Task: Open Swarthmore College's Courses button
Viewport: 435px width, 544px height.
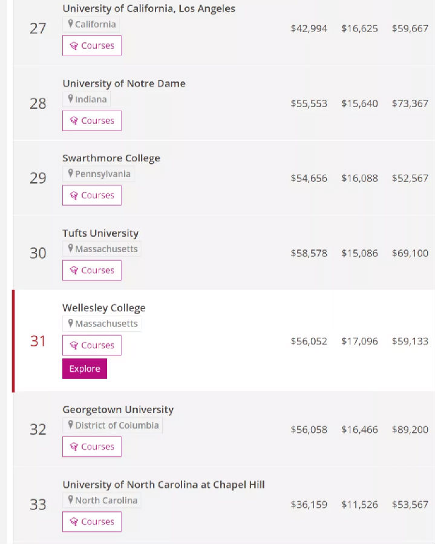Action: point(92,196)
